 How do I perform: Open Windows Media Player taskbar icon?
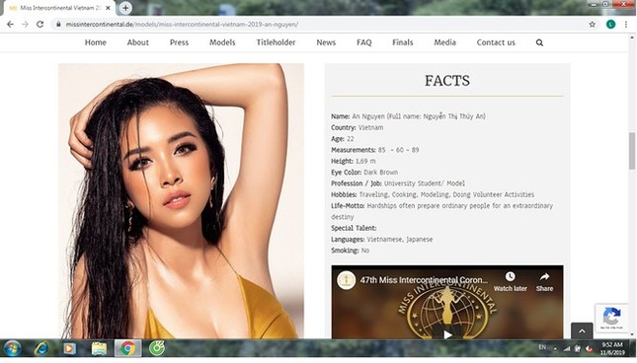pos(69,348)
